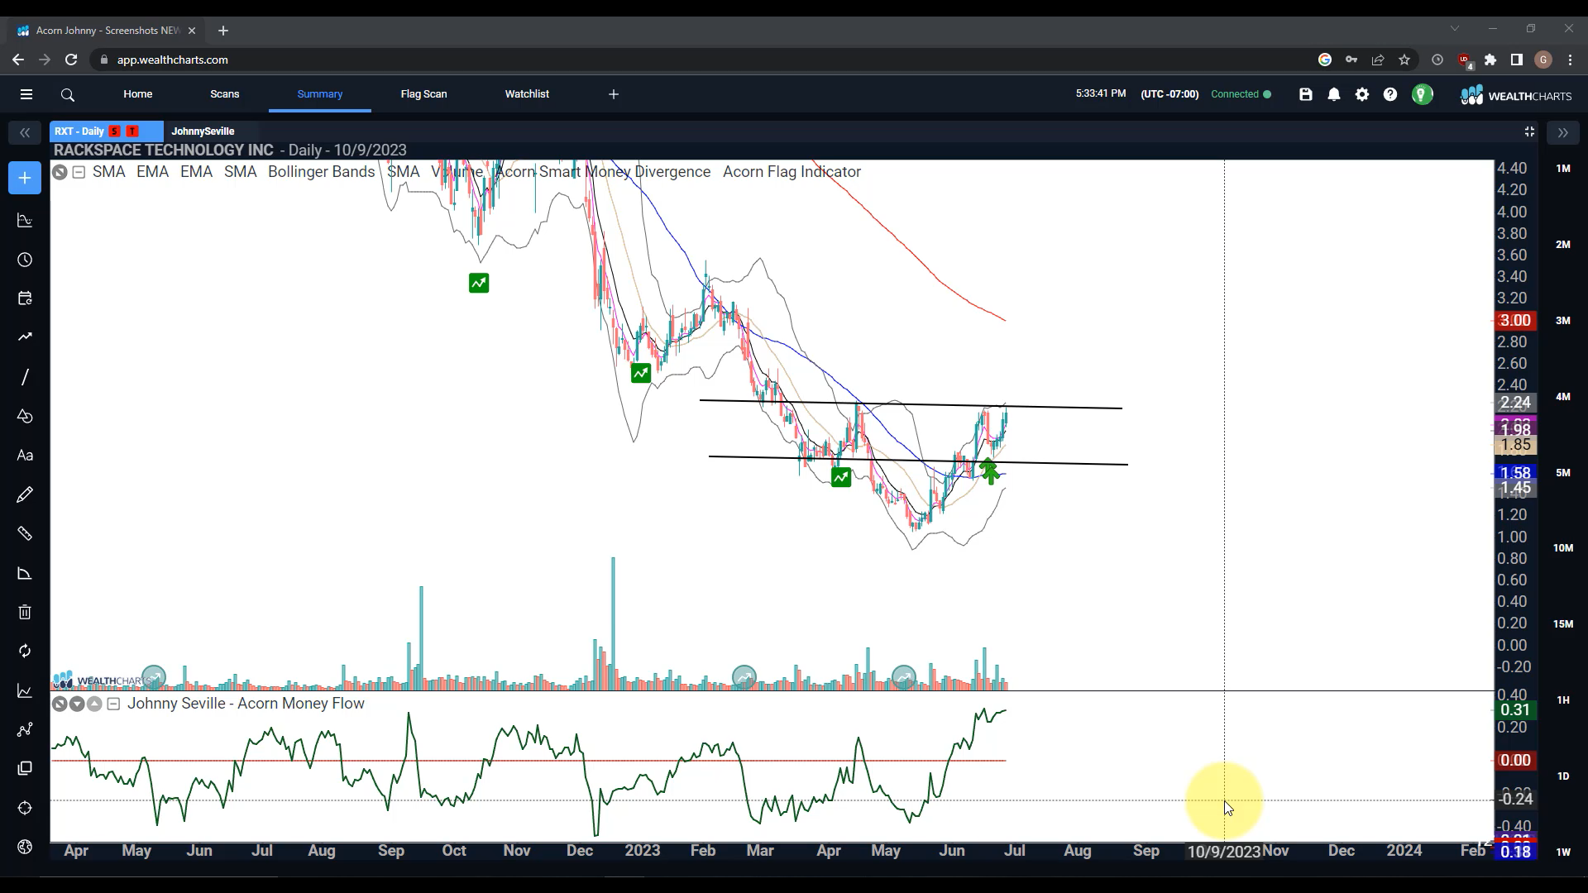This screenshot has height=893, width=1588.
Task: Open the hamburger main menu
Action: [26, 94]
